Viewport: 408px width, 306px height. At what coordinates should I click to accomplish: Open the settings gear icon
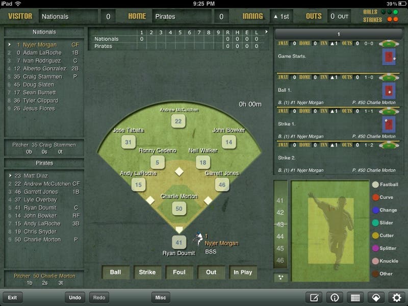pos(396,298)
